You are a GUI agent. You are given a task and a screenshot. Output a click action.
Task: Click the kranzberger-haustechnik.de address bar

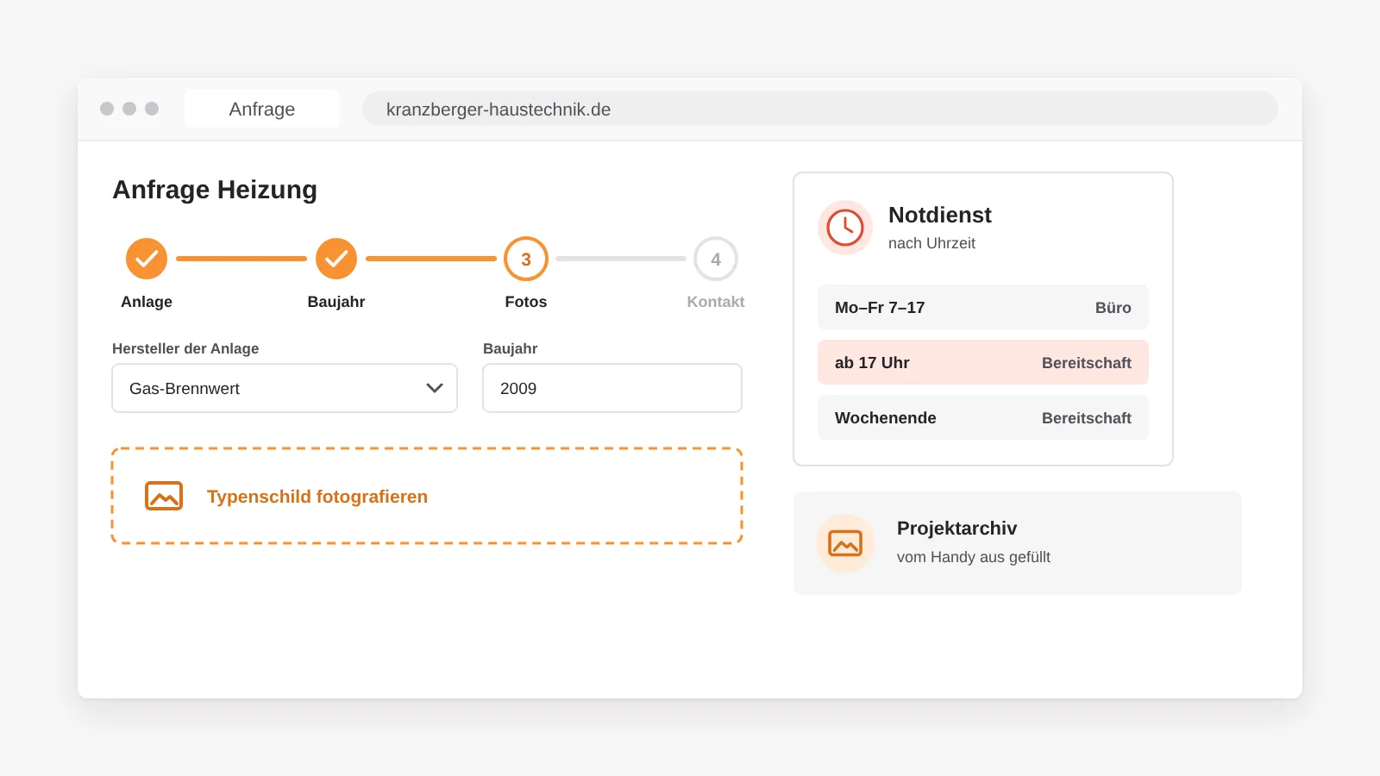[x=820, y=110]
